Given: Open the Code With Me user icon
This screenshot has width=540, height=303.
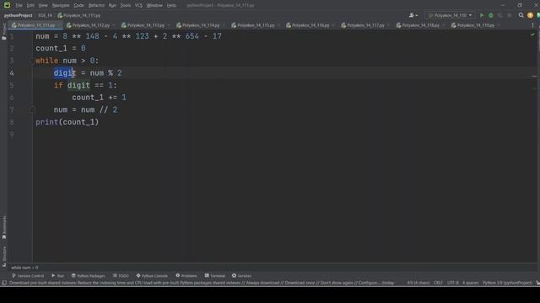Looking at the screenshot, I should 413,15.
